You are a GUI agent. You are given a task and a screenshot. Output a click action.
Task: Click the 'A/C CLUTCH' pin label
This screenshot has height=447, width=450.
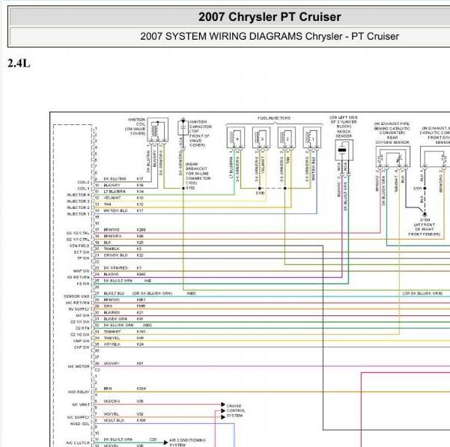click(x=78, y=443)
